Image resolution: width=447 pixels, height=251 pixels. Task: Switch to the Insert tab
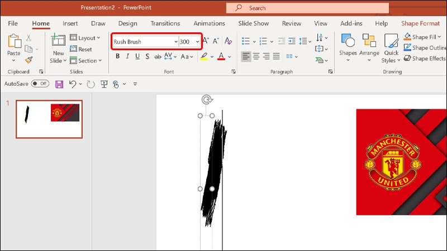70,23
